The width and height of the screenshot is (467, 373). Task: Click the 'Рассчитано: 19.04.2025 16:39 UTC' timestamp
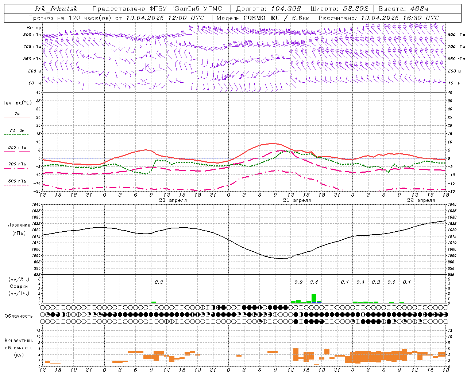(x=379, y=18)
